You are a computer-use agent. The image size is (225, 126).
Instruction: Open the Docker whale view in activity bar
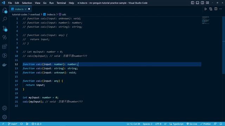coord(5,65)
